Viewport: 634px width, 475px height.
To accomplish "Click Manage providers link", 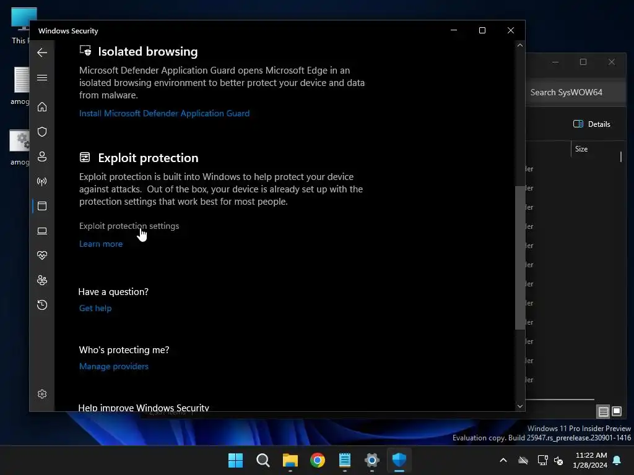I will [114, 366].
